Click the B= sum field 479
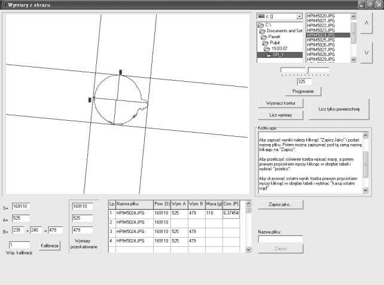384x285 pixels. (x=56, y=230)
